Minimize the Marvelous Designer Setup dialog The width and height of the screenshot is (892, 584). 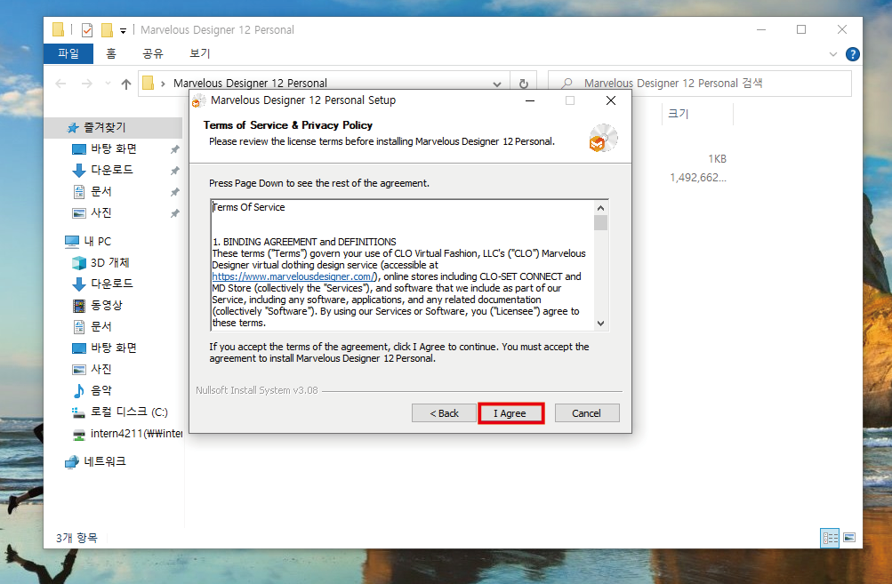click(x=530, y=100)
